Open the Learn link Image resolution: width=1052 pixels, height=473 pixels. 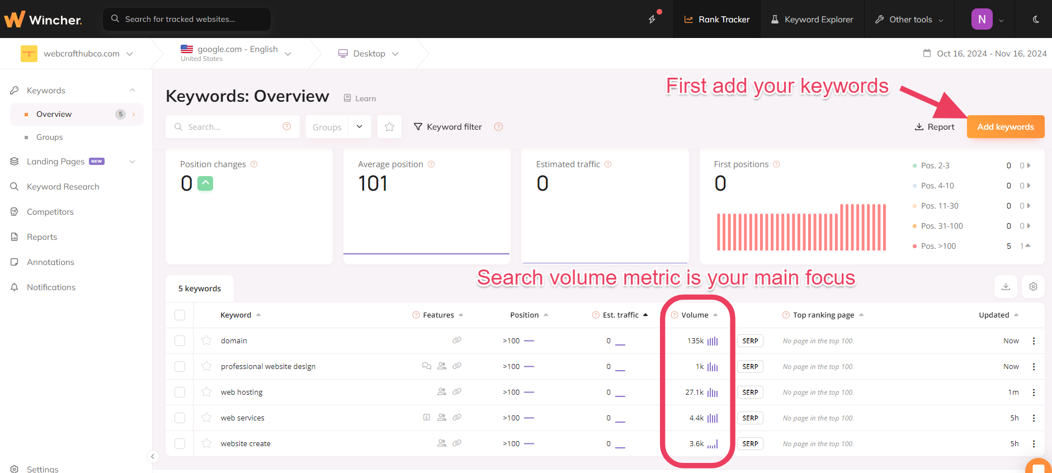click(x=360, y=98)
